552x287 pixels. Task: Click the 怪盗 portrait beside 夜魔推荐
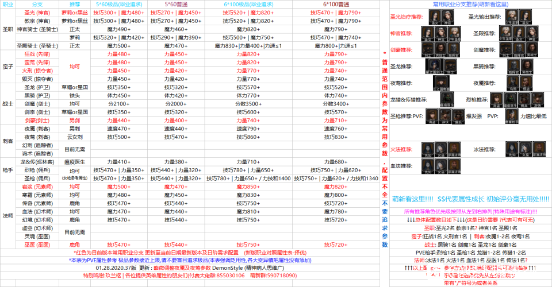pyautogui.click(x=526, y=83)
